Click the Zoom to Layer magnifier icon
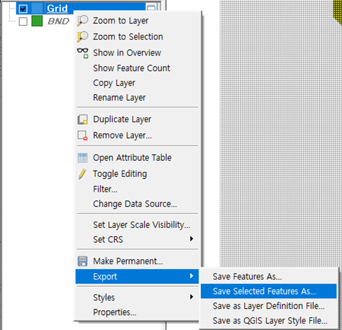Screen dimensions: 342x330 82,21
